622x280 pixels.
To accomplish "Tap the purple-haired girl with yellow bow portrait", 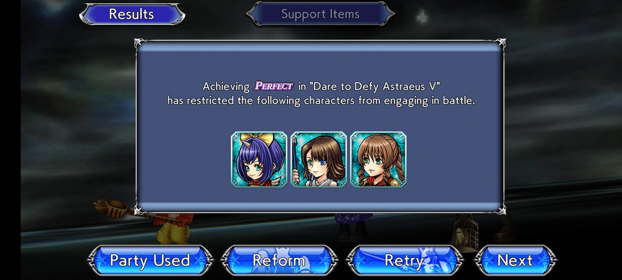I will (259, 159).
